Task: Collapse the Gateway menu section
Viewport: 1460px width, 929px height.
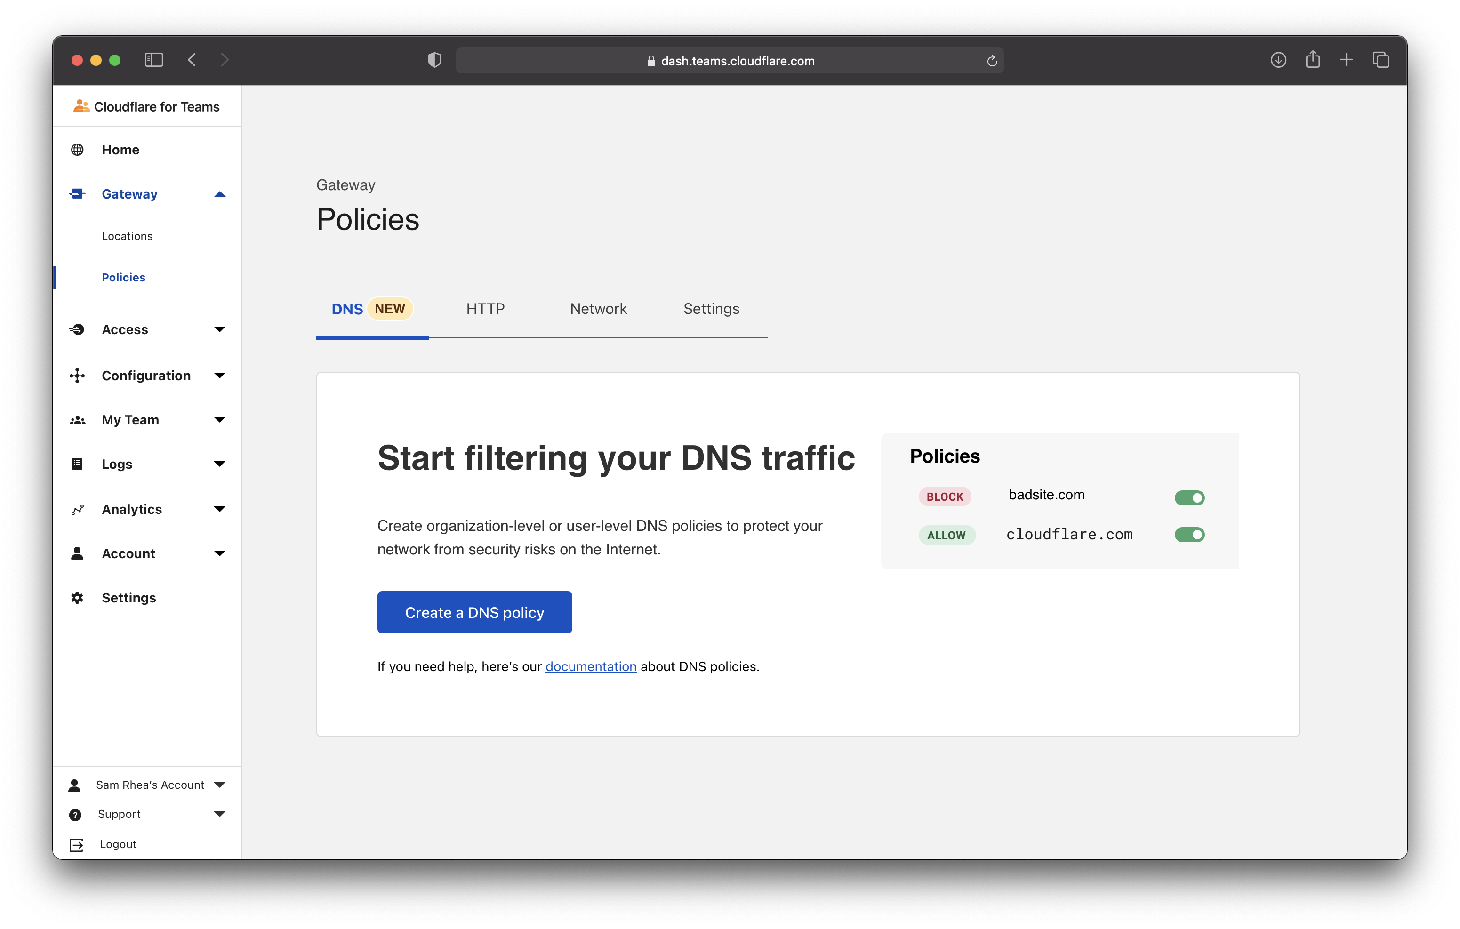Action: (x=219, y=195)
